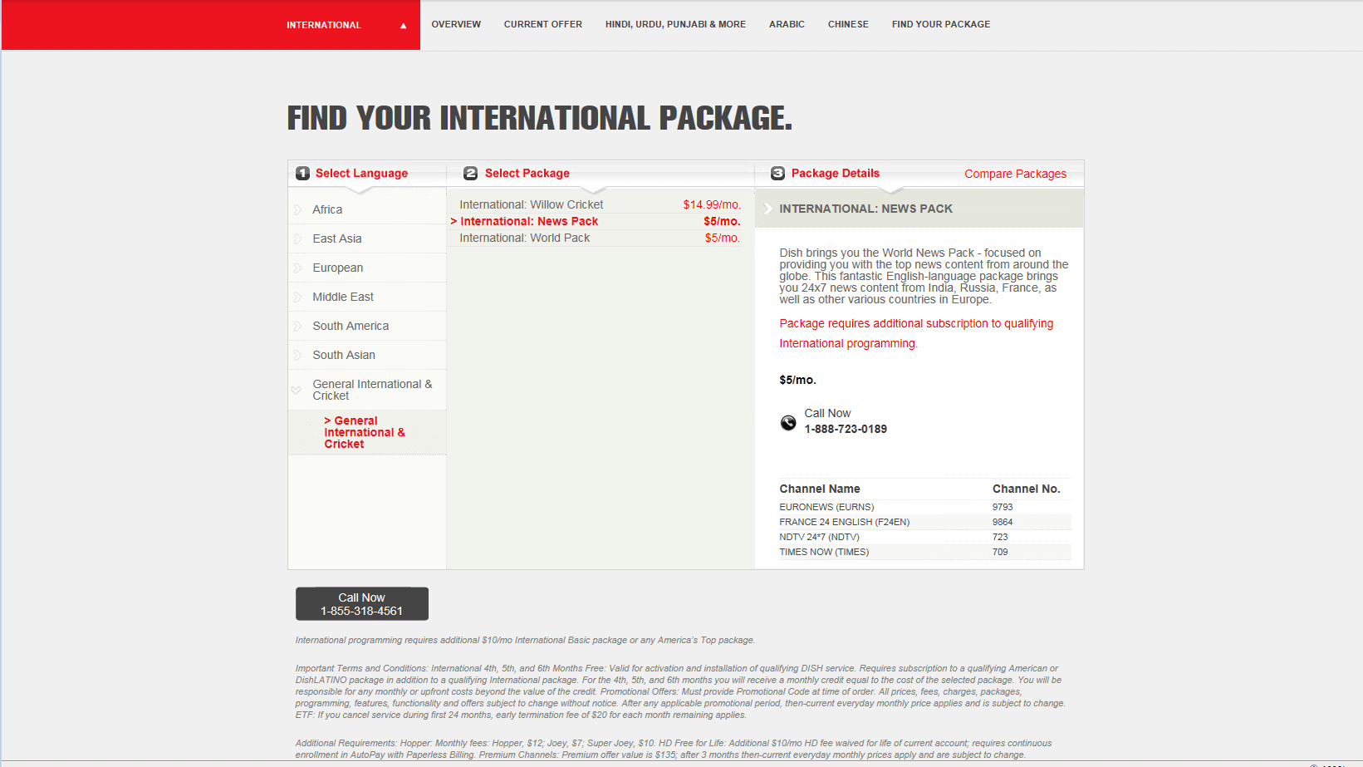Click the arrow icon beside Africa
Viewport: 1363px width, 767px height.
tap(297, 209)
